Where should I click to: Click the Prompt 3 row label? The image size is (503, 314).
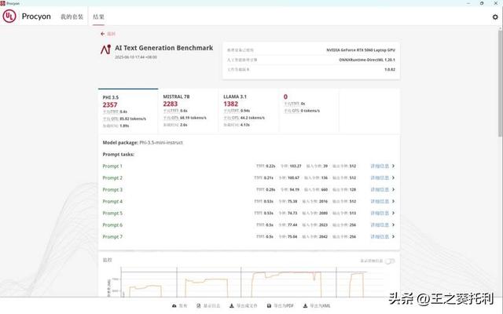coord(112,190)
